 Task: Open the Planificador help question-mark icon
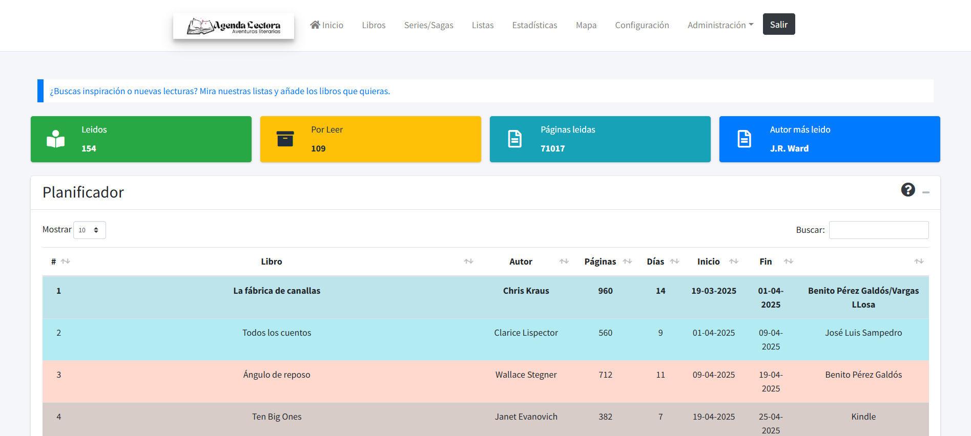click(x=907, y=190)
